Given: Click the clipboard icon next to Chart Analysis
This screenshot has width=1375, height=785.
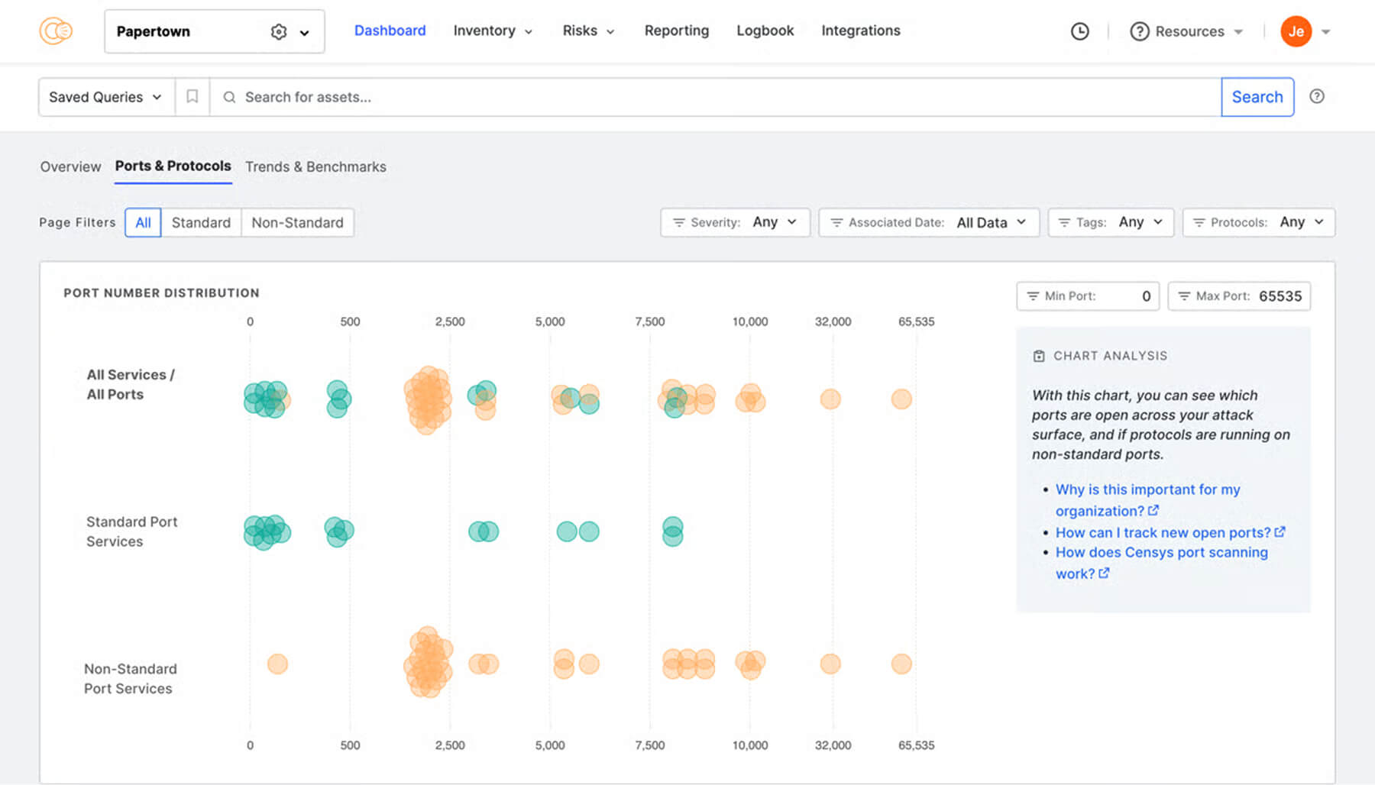Looking at the screenshot, I should (1039, 356).
